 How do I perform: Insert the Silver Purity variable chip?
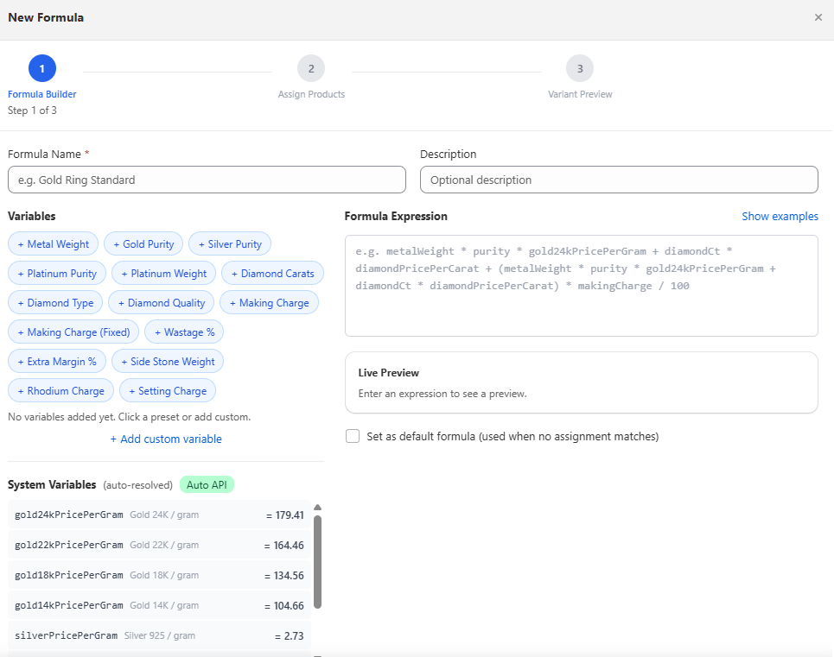(230, 244)
